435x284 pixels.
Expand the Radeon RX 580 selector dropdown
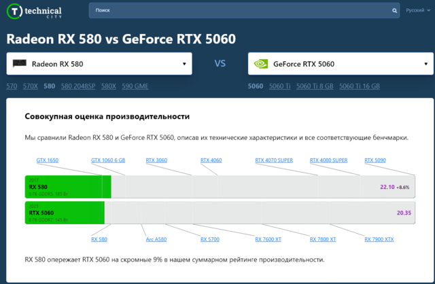tap(184, 65)
